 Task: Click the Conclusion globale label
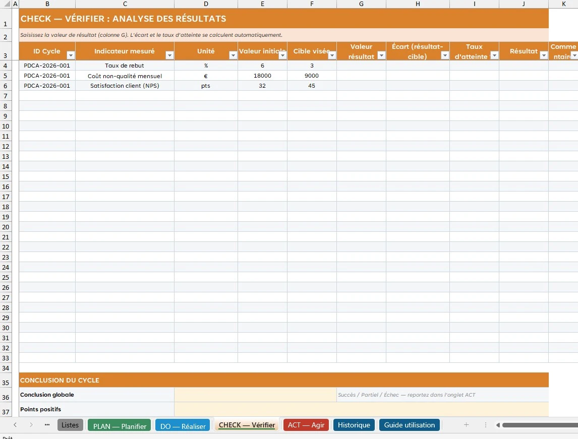pyautogui.click(x=47, y=395)
